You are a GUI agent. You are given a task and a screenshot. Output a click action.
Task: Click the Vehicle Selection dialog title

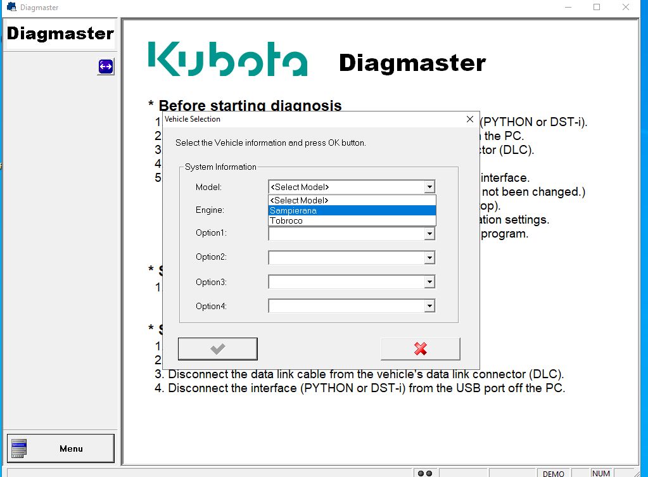[193, 119]
